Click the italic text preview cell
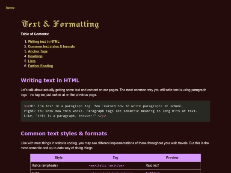The image size is (231, 173). (x=172, y=165)
